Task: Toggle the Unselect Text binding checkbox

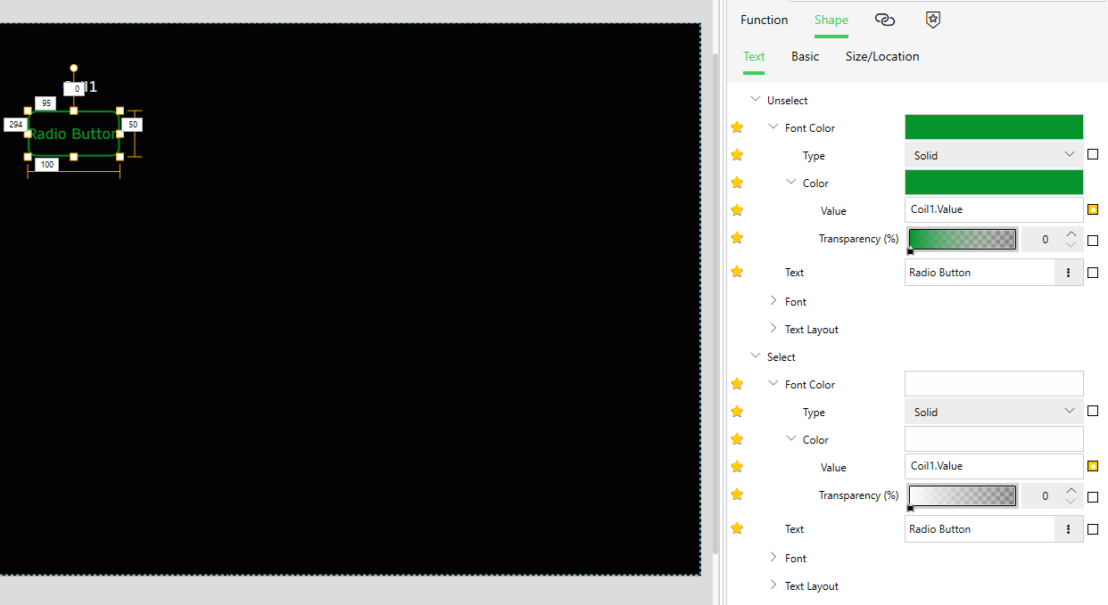Action: [1093, 273]
